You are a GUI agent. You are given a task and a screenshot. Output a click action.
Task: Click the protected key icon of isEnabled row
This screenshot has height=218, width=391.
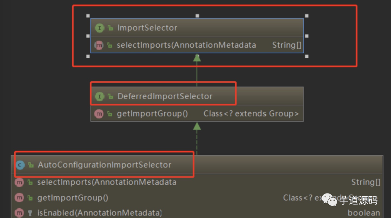[30, 213]
